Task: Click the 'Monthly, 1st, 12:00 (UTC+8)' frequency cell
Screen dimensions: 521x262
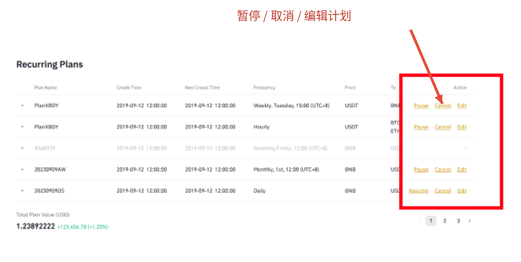Action: [286, 169]
